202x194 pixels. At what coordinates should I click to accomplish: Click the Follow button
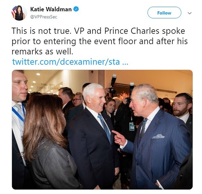[x=164, y=13]
